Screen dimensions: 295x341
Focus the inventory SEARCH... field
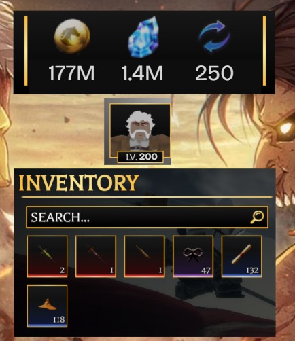tap(147, 217)
